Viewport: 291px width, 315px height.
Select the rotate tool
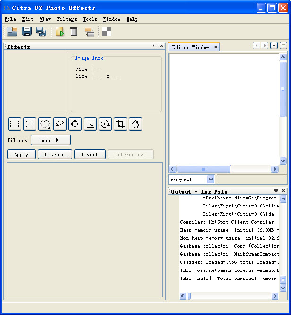[x=105, y=124]
